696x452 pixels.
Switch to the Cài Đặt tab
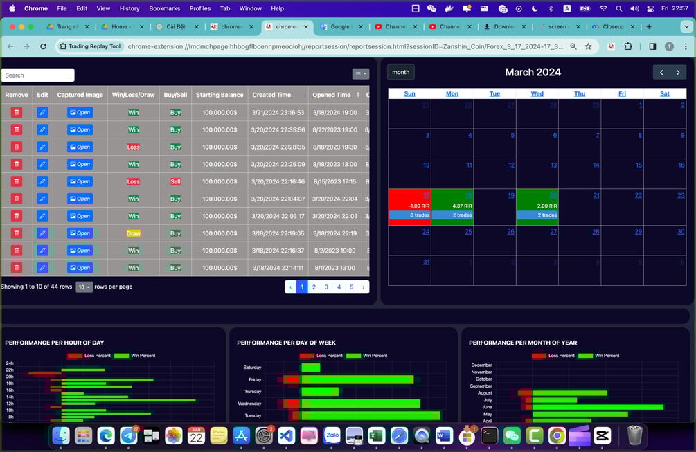tap(176, 26)
